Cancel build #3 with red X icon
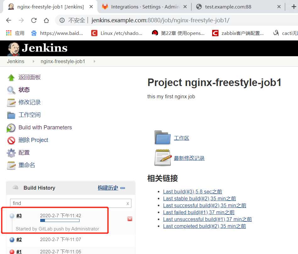Screen dimensions: 298x254 (x=130, y=219)
